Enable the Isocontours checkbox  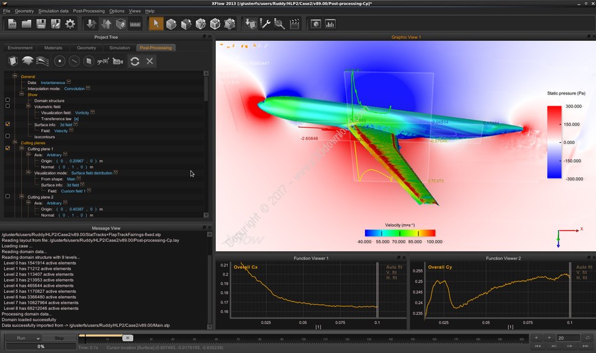pyautogui.click(x=8, y=136)
